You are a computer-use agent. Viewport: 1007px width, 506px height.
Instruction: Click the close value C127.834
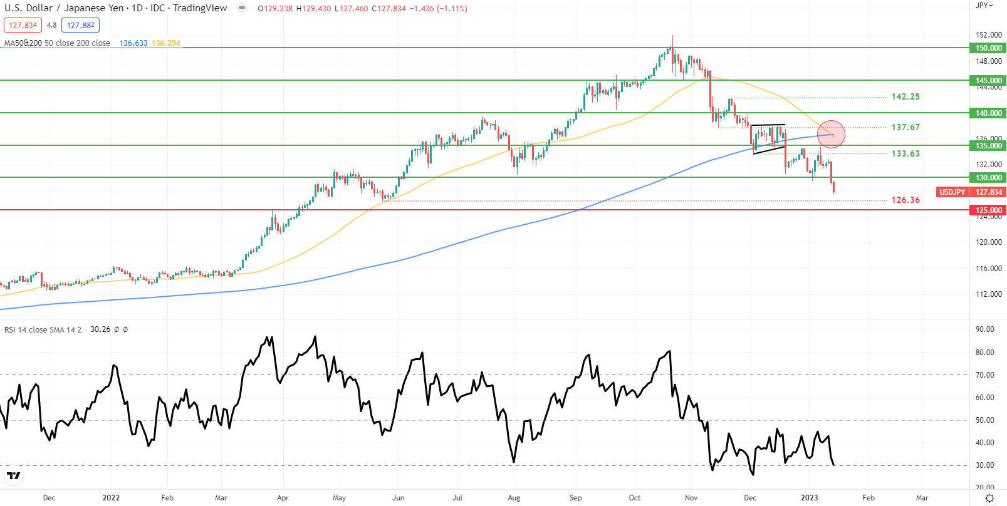coord(389,9)
